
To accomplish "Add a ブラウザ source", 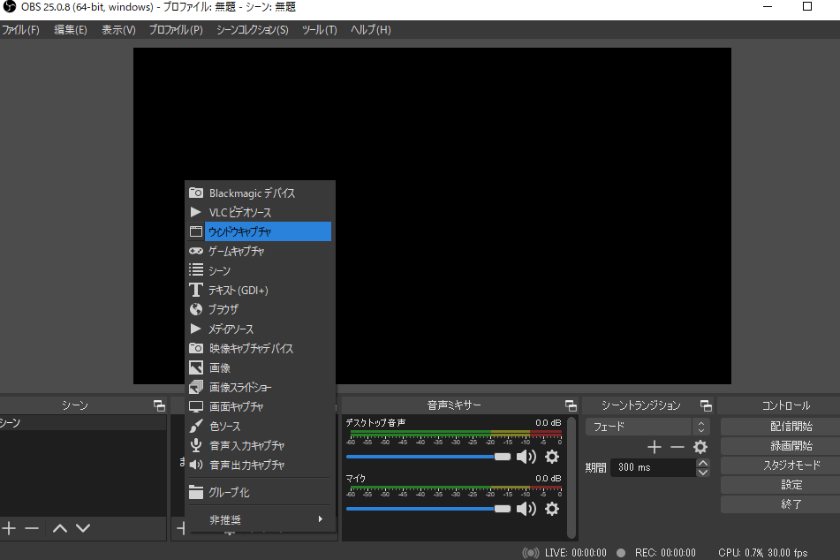I will pos(260,309).
